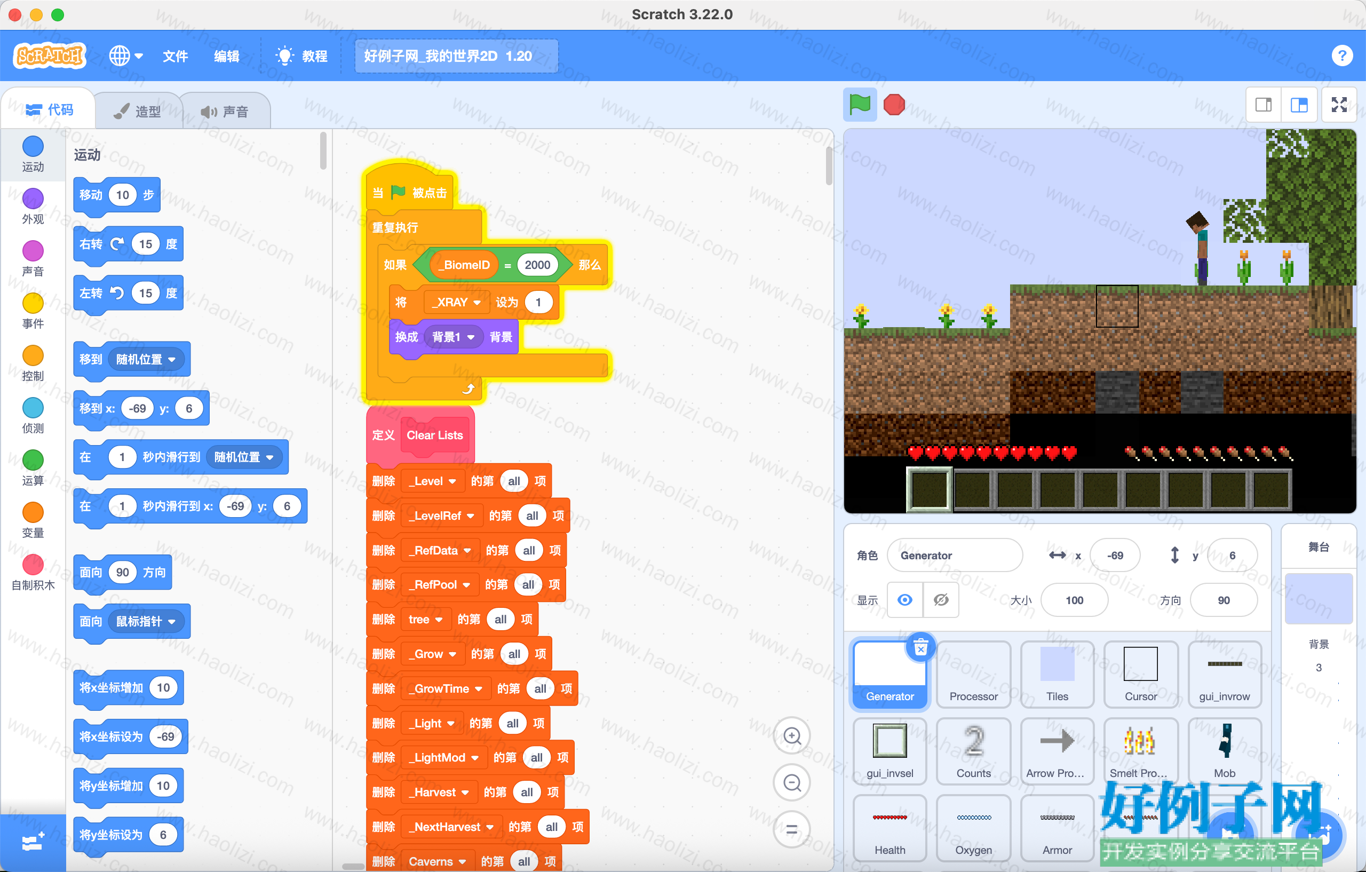The width and height of the screenshot is (1366, 872).
Task: Show the sprite with eye icon
Action: click(x=906, y=600)
